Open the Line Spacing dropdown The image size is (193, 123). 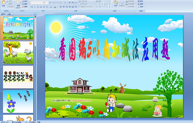(x=76, y=3)
